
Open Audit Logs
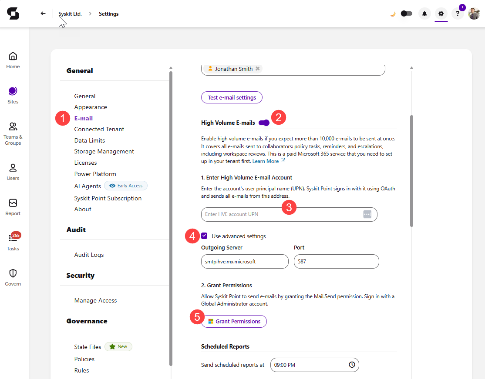pyautogui.click(x=89, y=255)
